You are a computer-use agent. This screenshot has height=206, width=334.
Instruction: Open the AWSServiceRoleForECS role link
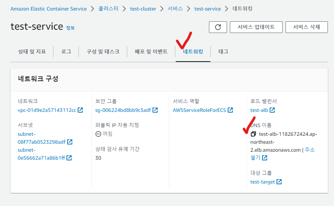200,110
